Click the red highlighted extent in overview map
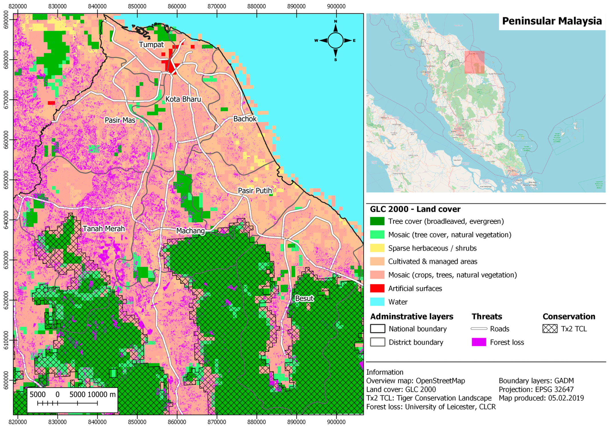This screenshot has height=428, width=610. click(474, 62)
